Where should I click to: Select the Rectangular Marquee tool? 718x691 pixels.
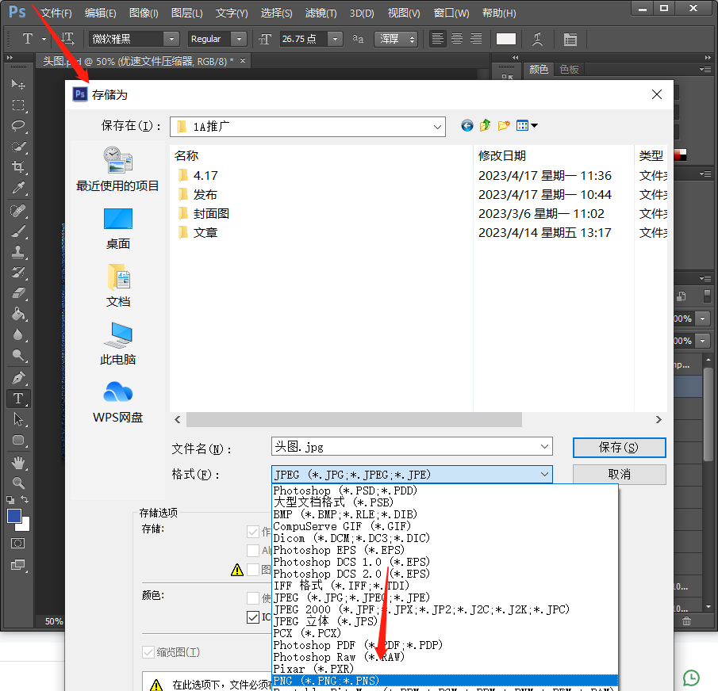[x=18, y=105]
